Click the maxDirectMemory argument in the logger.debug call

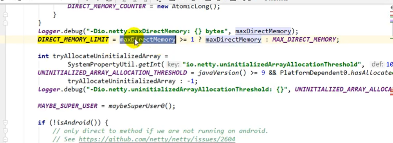coord(263,31)
